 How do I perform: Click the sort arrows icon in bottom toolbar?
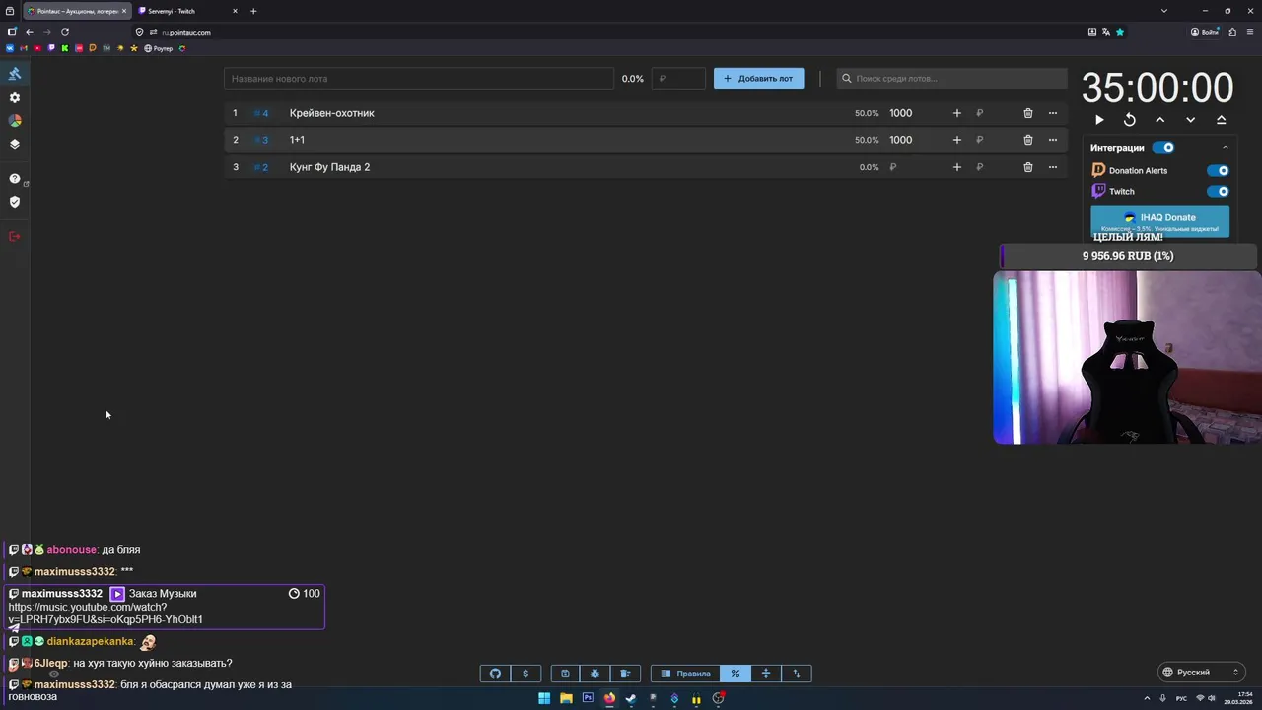[797, 674]
